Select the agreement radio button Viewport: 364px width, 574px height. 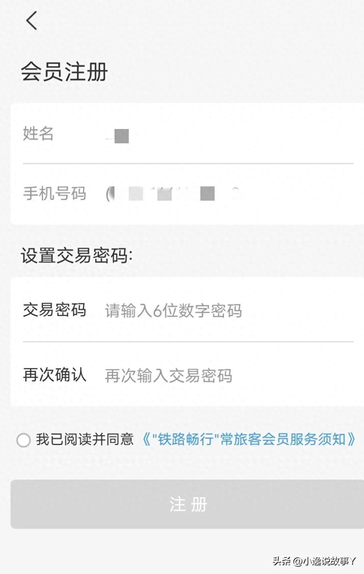(x=23, y=440)
